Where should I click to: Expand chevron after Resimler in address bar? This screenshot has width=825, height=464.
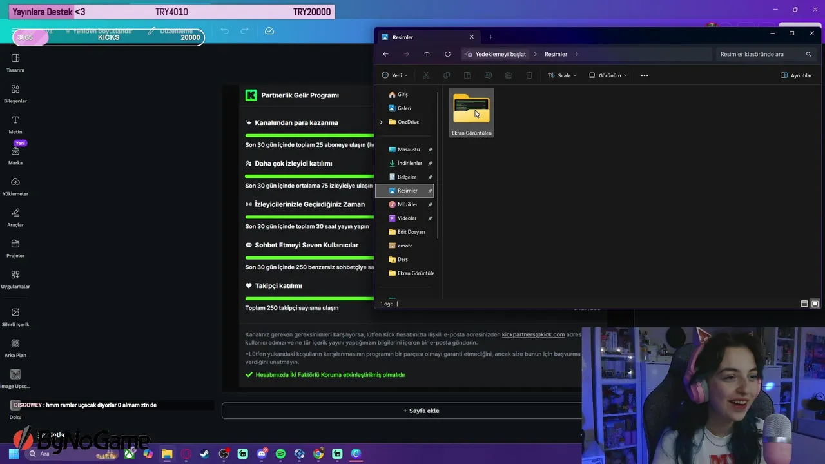tap(576, 54)
